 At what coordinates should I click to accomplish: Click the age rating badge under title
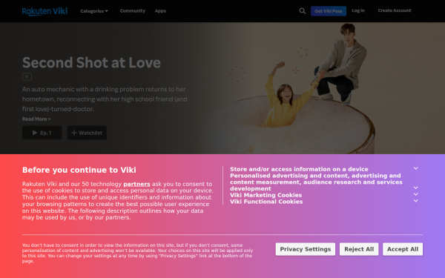tap(27, 76)
